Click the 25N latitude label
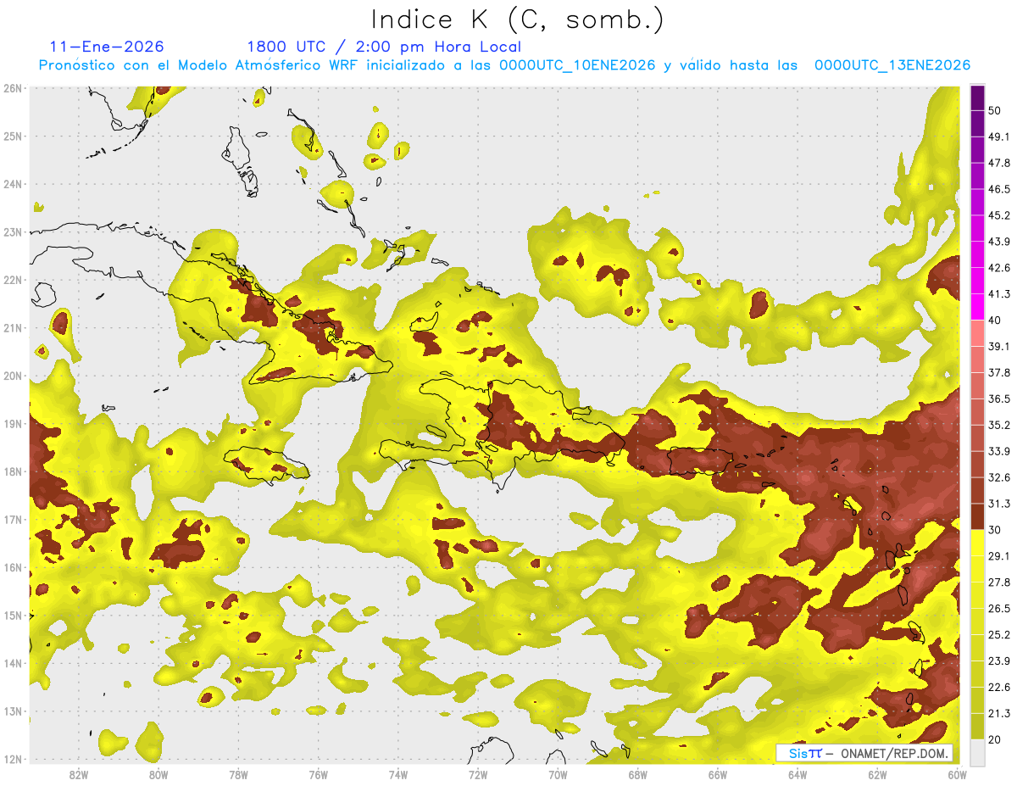 pos(13,136)
